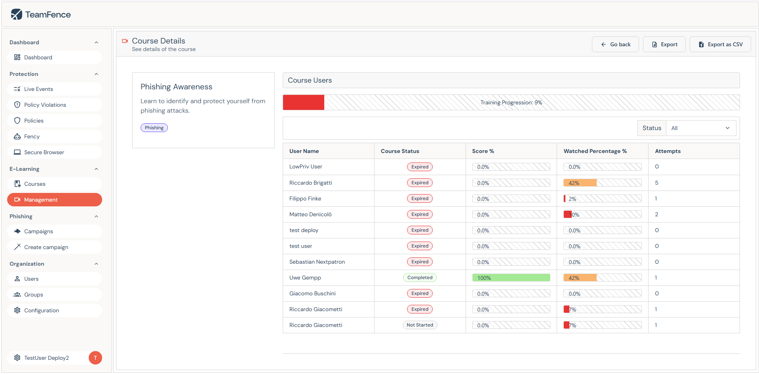Go to Policy Violations page
The image size is (759, 374).
point(55,105)
